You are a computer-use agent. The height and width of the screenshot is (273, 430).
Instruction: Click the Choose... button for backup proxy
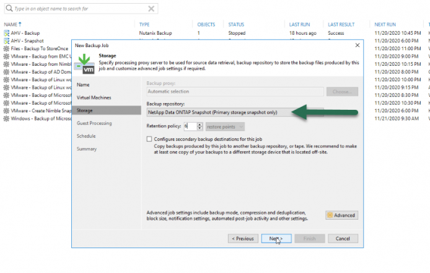342,91
